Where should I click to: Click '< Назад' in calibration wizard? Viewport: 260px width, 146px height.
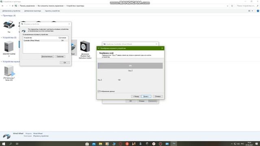(136, 97)
